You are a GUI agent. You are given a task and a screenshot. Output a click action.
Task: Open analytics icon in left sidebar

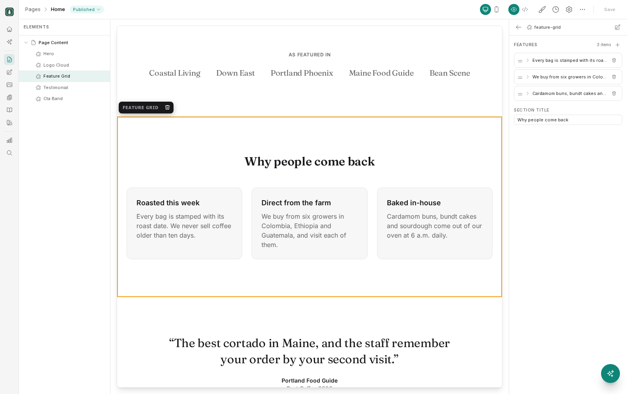(9, 140)
